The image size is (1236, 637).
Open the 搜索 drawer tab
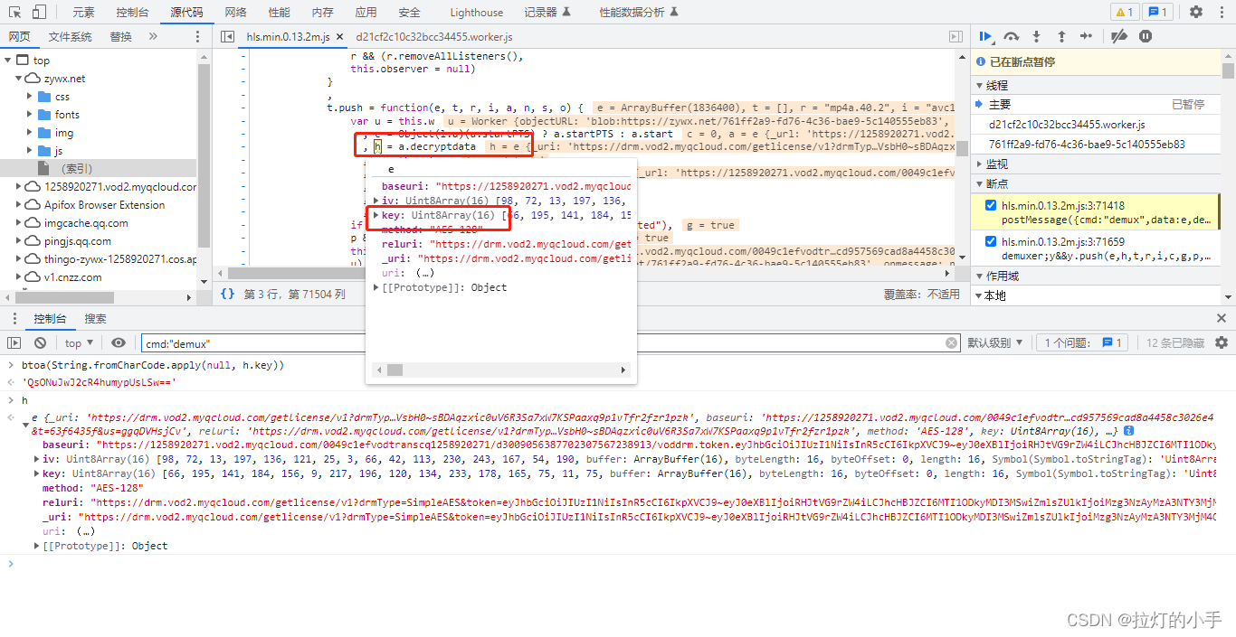(95, 318)
